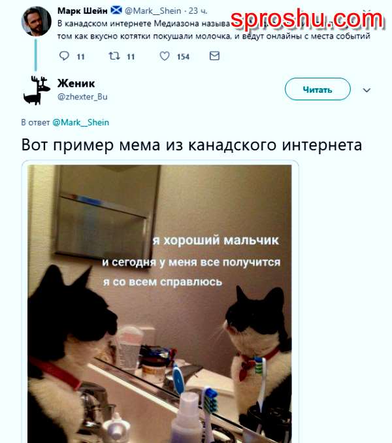Click the Марк Шейн display name

[82, 10]
